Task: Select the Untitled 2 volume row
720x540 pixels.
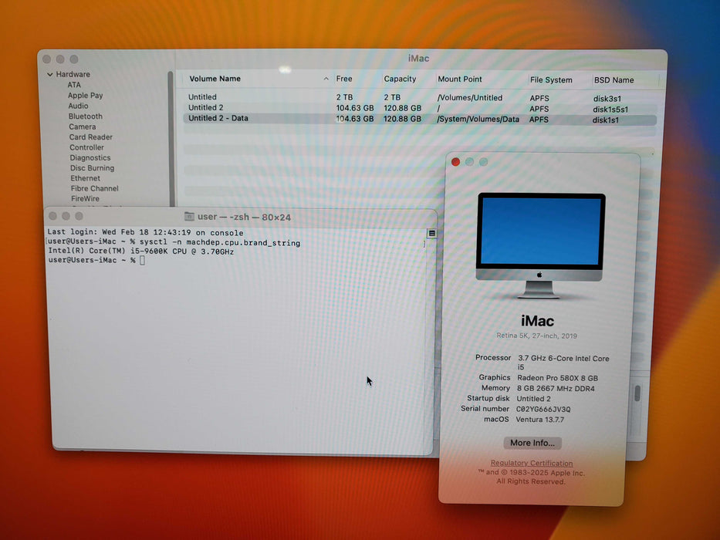Action: (420, 108)
